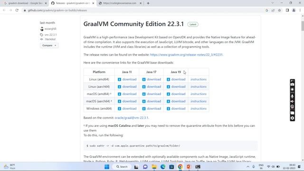The width and height of the screenshot is (304, 171).
Task: Open File Explorer from the taskbar
Action: (x=154, y=167)
